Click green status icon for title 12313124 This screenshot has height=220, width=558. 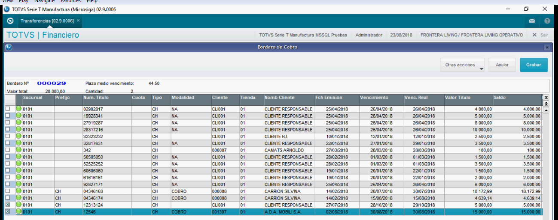(19, 205)
